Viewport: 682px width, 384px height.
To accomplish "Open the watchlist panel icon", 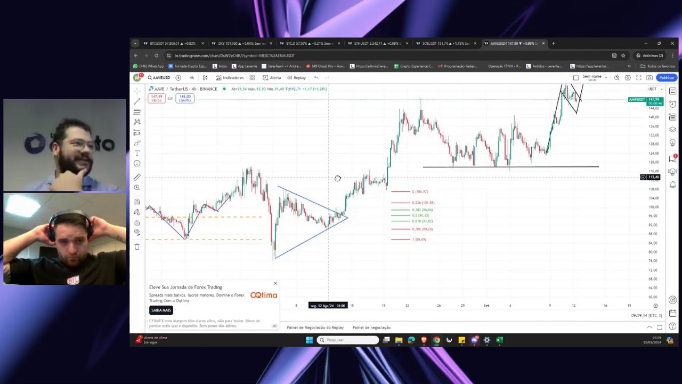I will (673, 91).
